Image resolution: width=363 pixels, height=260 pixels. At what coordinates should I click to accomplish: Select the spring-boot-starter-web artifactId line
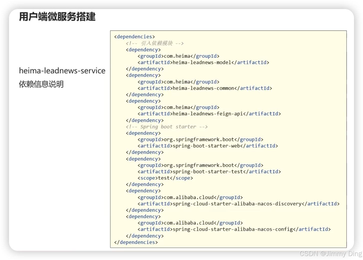(x=208, y=146)
